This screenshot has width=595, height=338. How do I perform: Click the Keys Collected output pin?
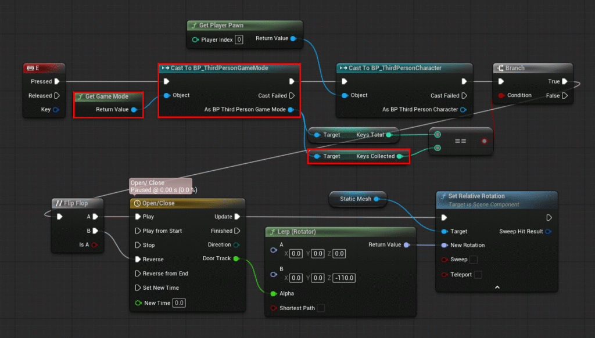(399, 156)
